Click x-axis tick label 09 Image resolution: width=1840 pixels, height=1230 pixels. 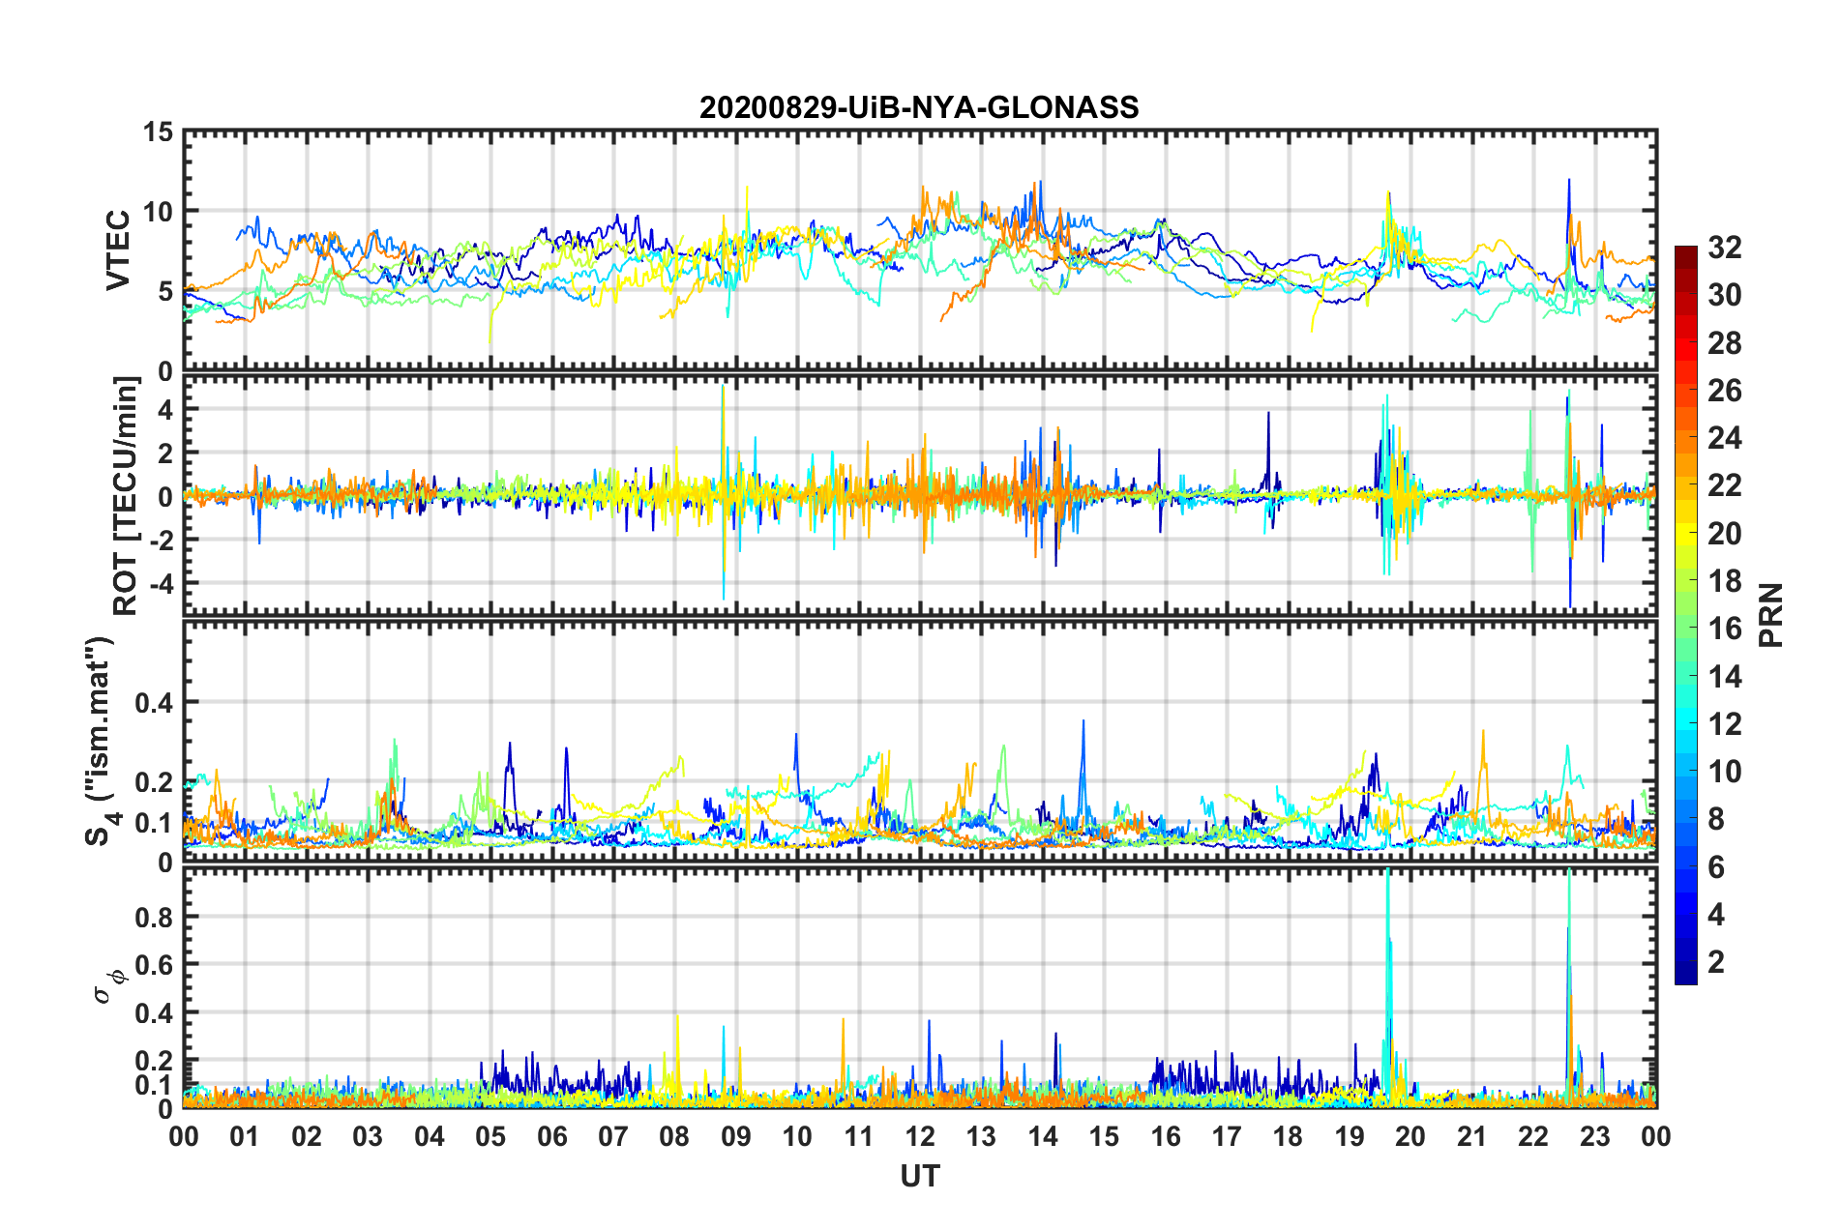[736, 1136]
